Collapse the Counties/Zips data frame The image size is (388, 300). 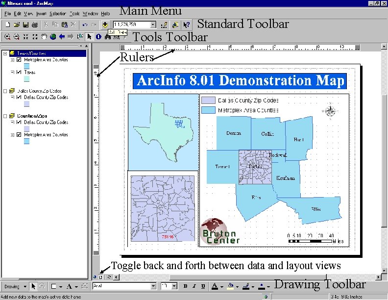click(x=5, y=116)
